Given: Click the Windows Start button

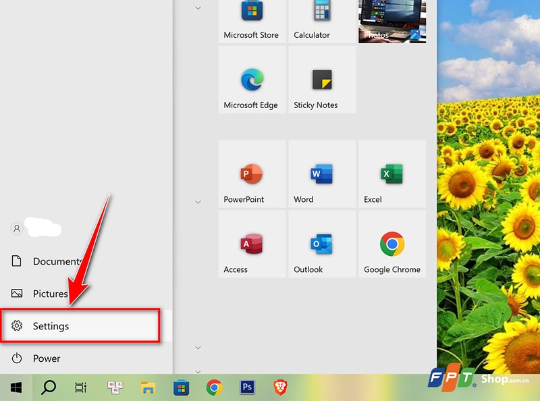Looking at the screenshot, I should coord(16,387).
